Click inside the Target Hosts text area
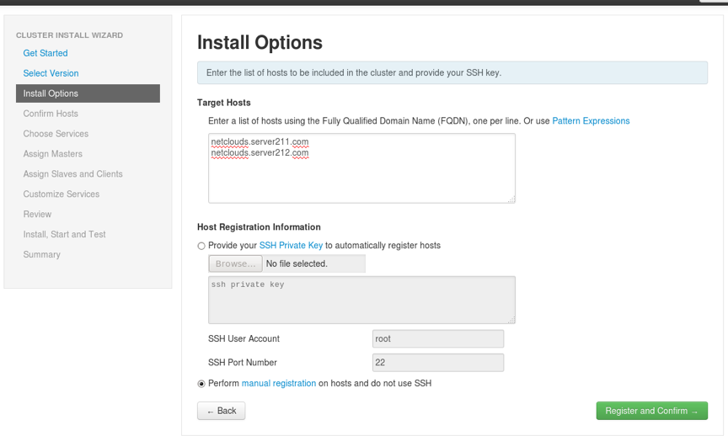Viewport: 728px width, 436px height. coord(361,167)
